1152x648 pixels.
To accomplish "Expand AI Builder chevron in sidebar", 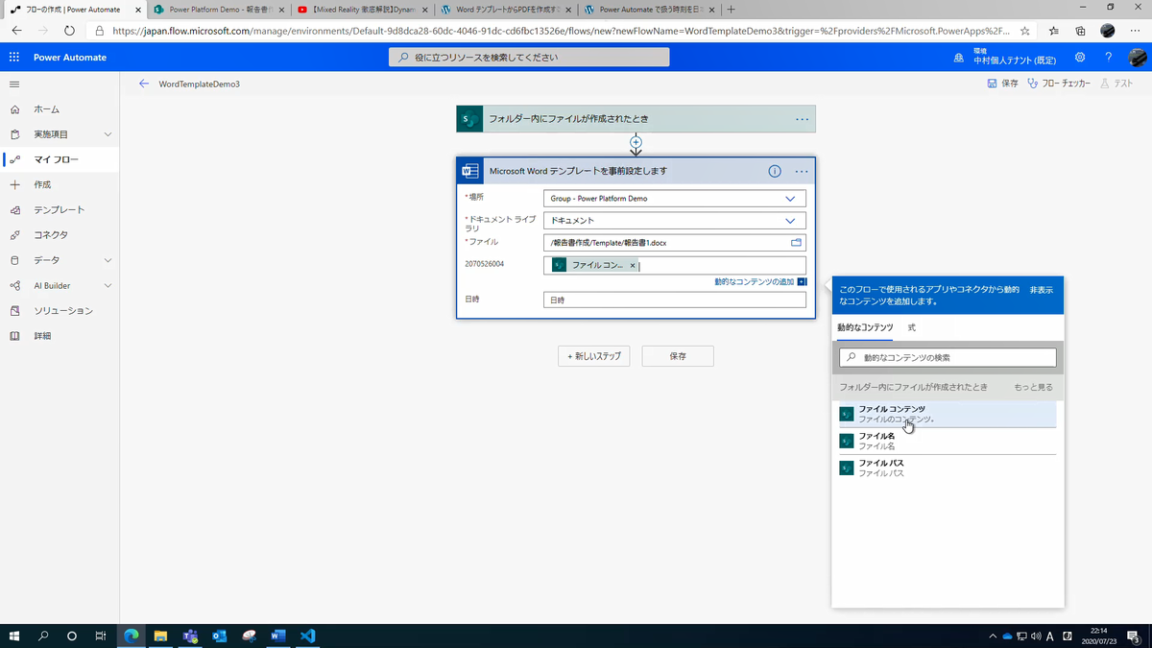I will (108, 285).
